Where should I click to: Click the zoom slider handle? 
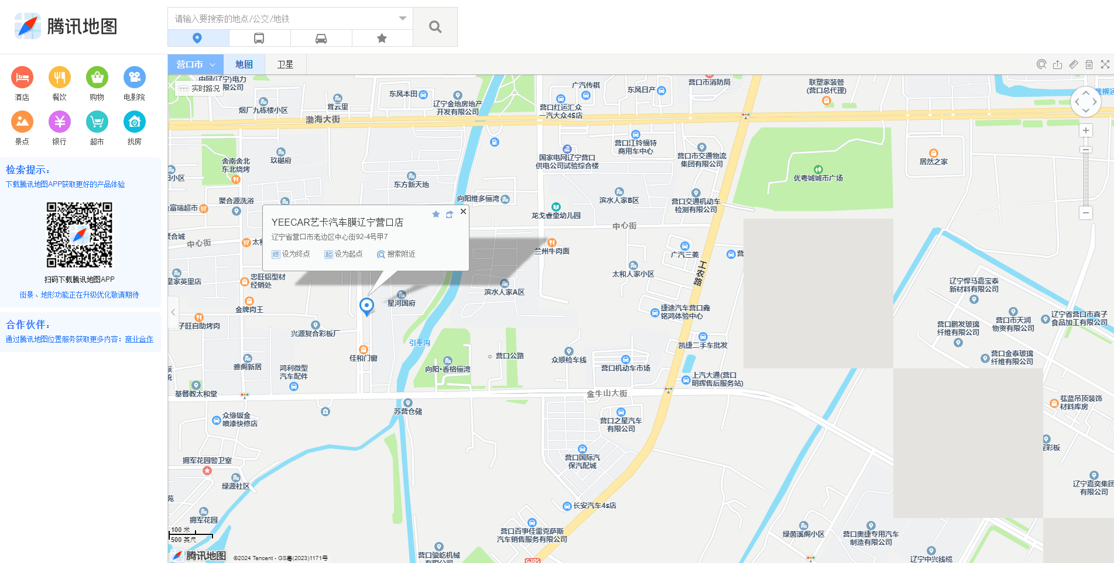tap(1085, 150)
